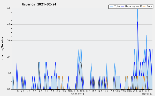Click the '17 h' x-axis label
The image size is (155, 96).
coord(112,91)
